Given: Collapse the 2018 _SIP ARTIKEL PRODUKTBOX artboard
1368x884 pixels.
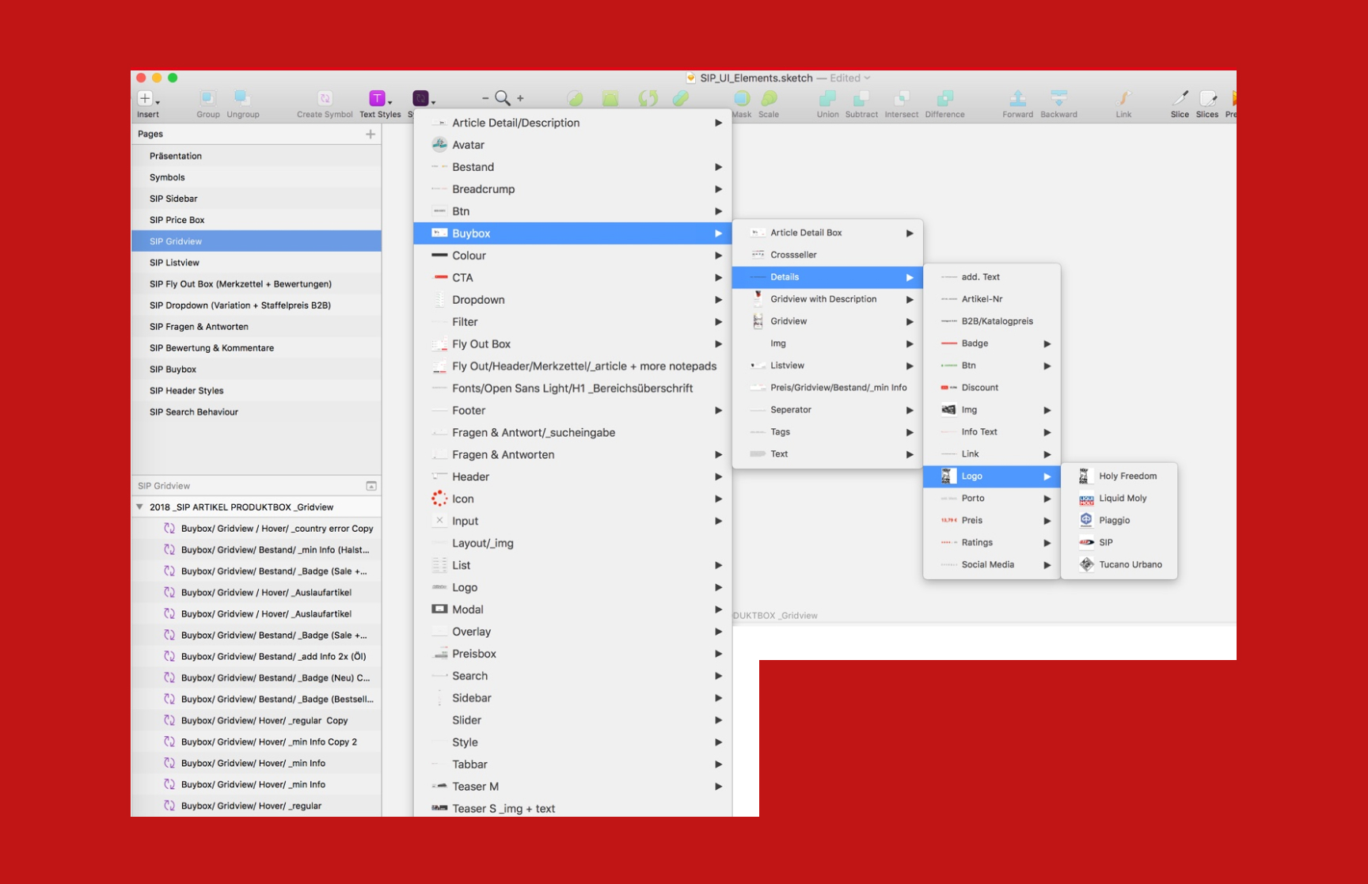Looking at the screenshot, I should tap(140, 507).
